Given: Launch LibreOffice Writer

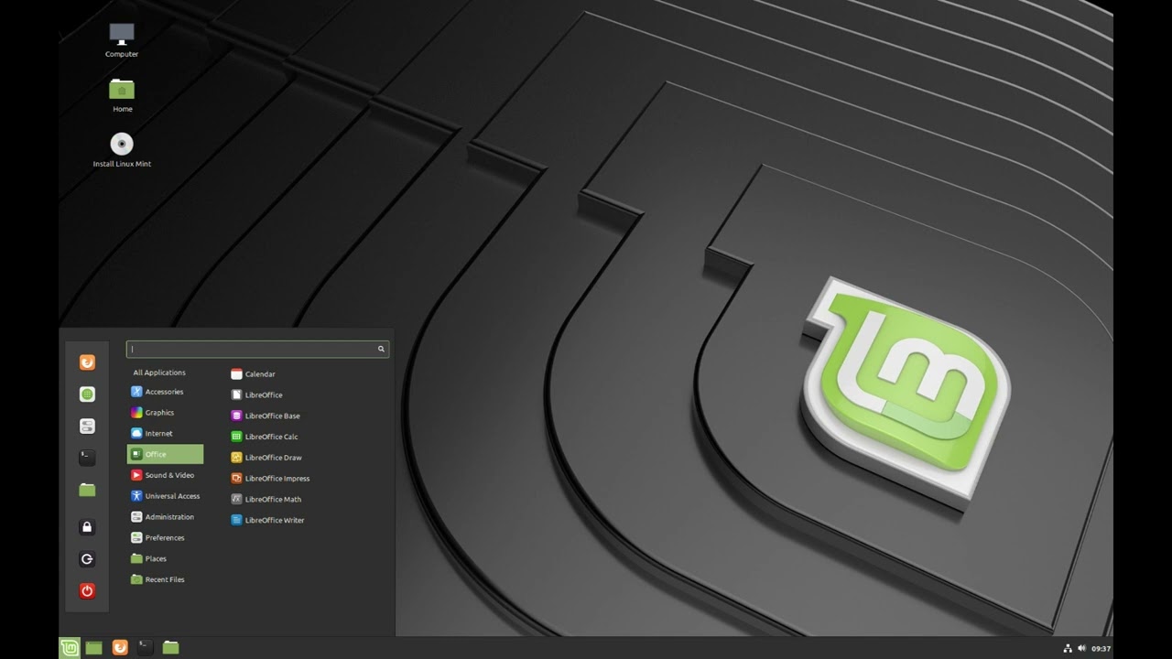Looking at the screenshot, I should (267, 520).
